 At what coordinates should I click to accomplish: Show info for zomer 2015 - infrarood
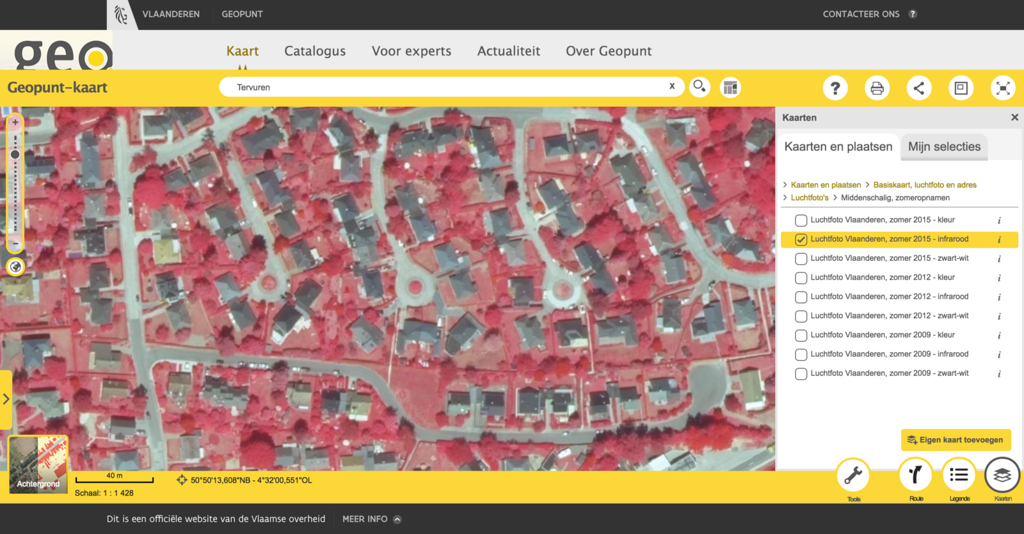[999, 240]
